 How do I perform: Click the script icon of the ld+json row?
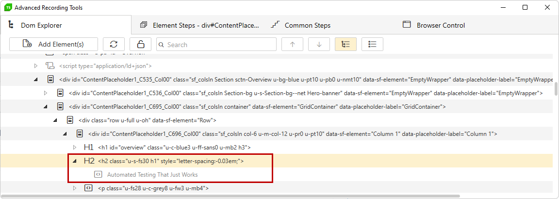[49, 66]
